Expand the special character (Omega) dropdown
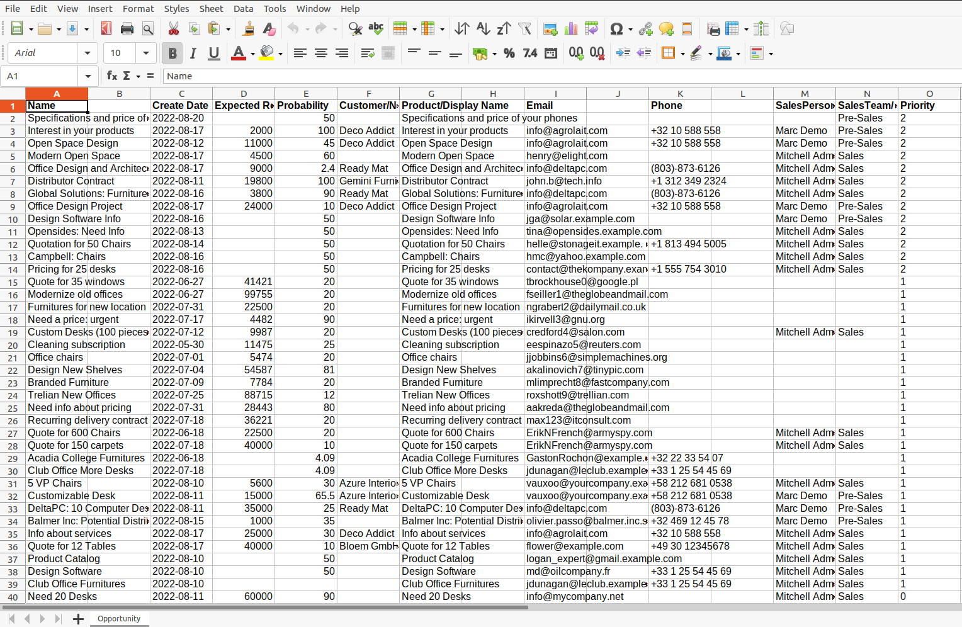962x627 pixels. coord(631,29)
